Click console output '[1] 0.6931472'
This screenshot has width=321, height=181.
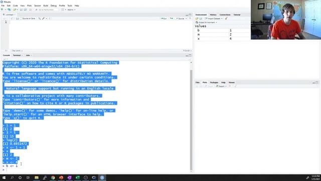tap(15, 144)
